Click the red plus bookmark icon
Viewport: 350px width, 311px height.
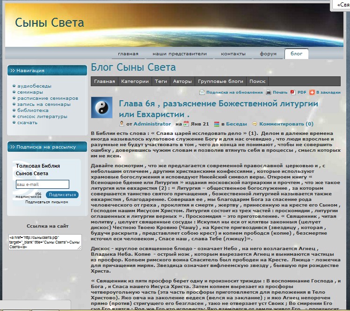[312, 92]
